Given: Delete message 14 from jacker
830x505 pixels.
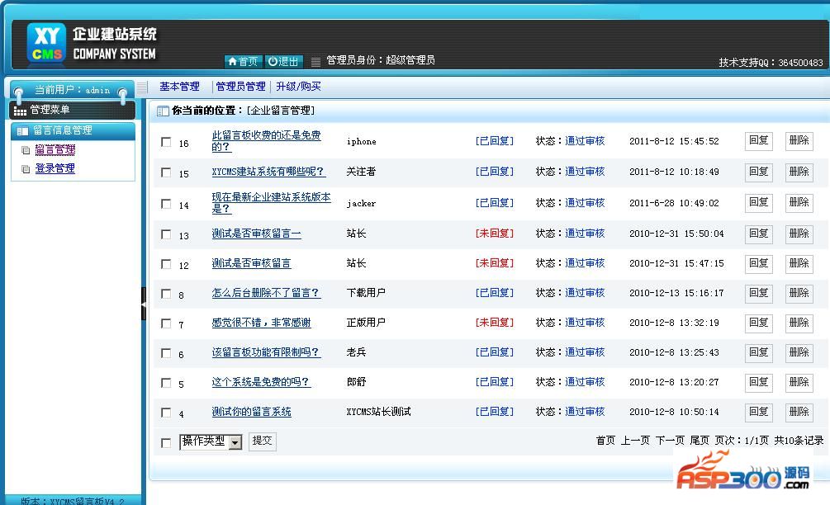Looking at the screenshot, I should coord(799,202).
